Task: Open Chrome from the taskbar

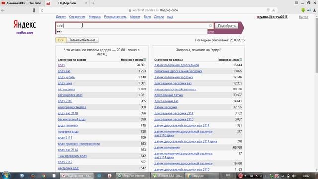Action: pos(44,176)
